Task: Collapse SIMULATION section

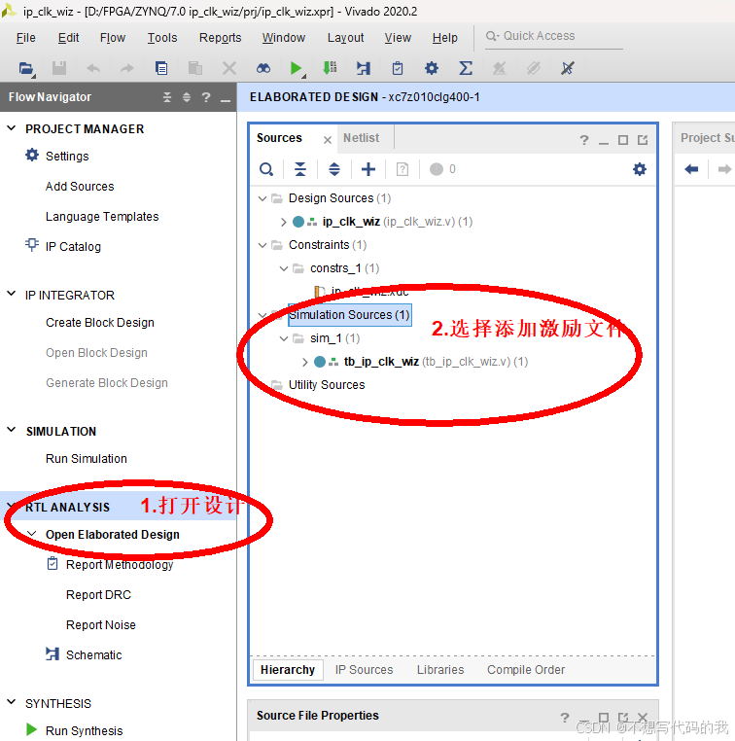Action: click(12, 430)
